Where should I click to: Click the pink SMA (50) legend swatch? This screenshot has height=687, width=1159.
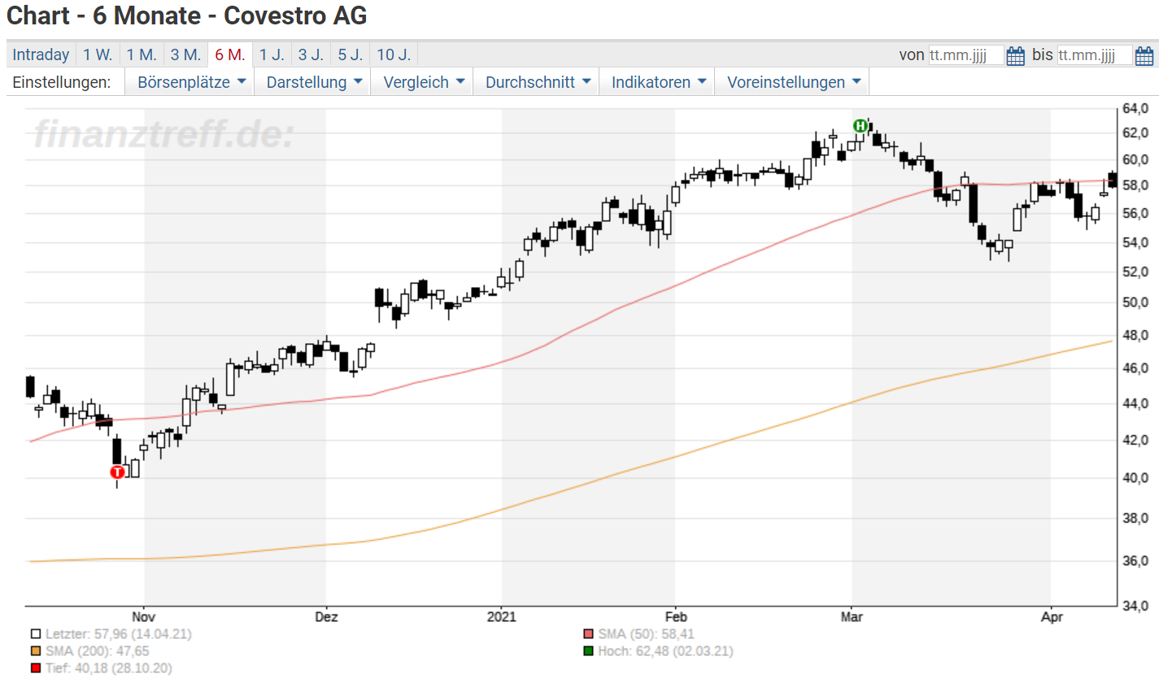(x=589, y=634)
